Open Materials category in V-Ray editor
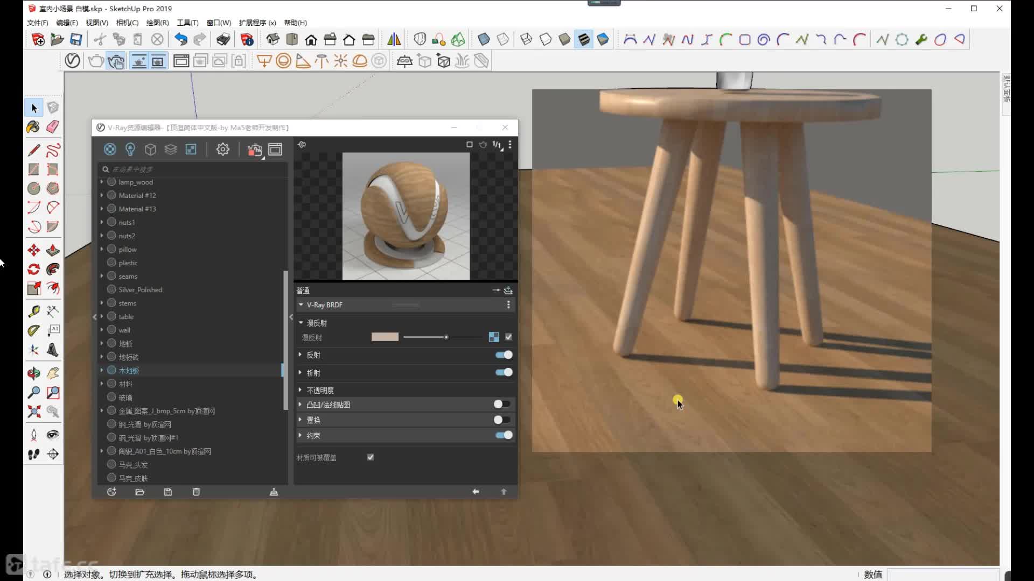The height and width of the screenshot is (581, 1034). point(110,149)
